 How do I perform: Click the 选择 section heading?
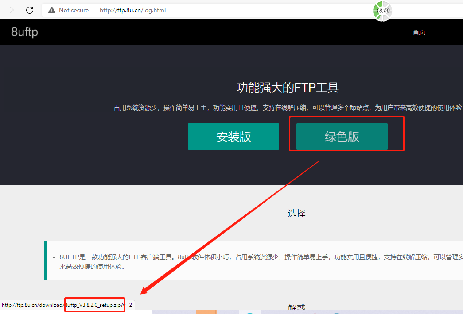click(296, 213)
